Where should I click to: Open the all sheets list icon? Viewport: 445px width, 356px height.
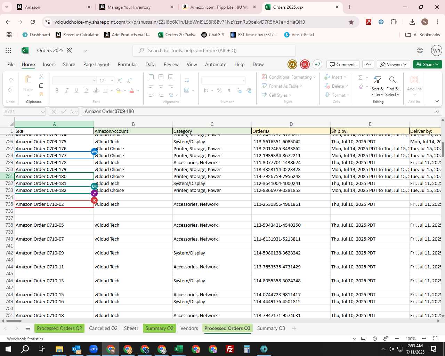click(x=28, y=329)
